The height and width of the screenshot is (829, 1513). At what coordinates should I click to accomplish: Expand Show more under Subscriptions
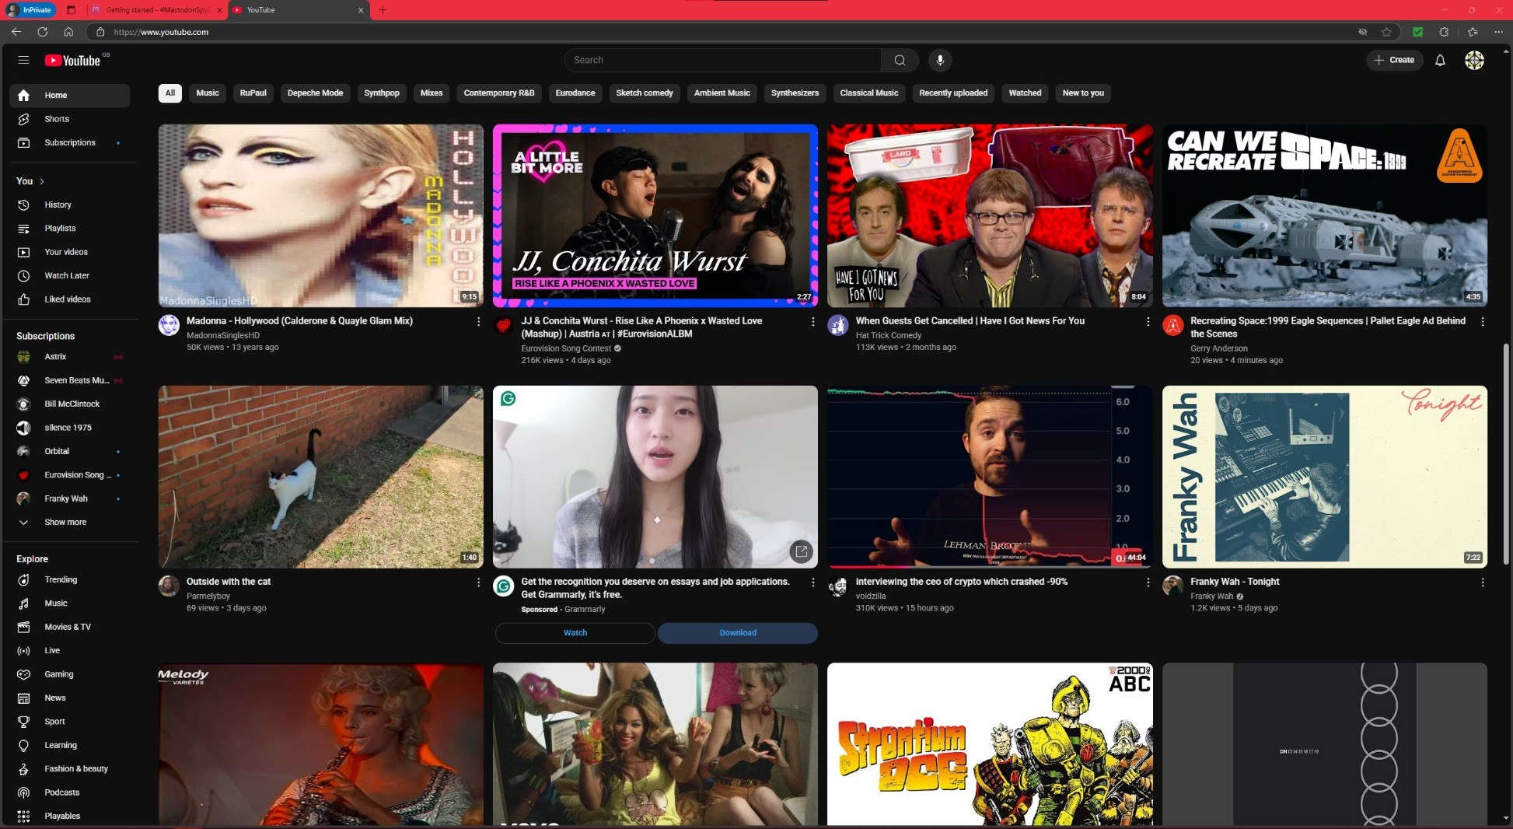coord(65,523)
